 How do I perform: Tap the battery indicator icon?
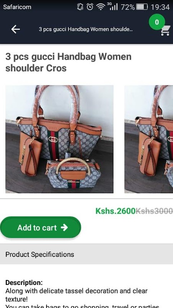point(142,7)
